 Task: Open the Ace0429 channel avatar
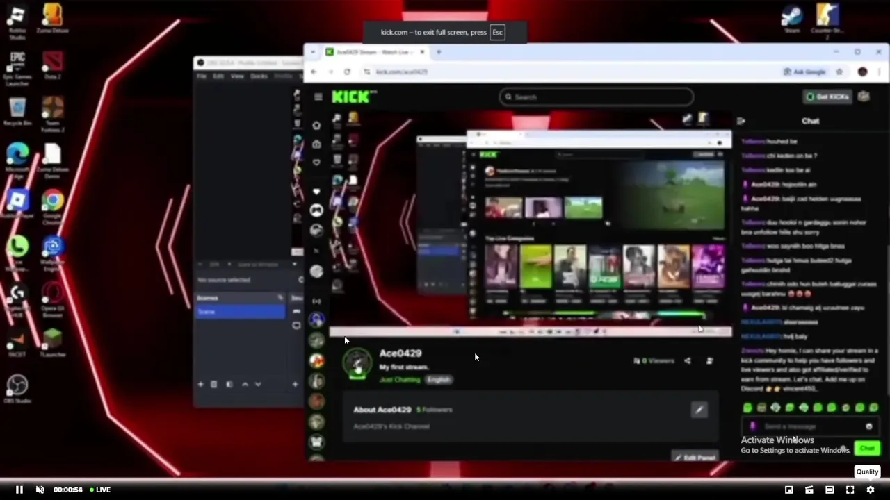pyautogui.click(x=358, y=364)
